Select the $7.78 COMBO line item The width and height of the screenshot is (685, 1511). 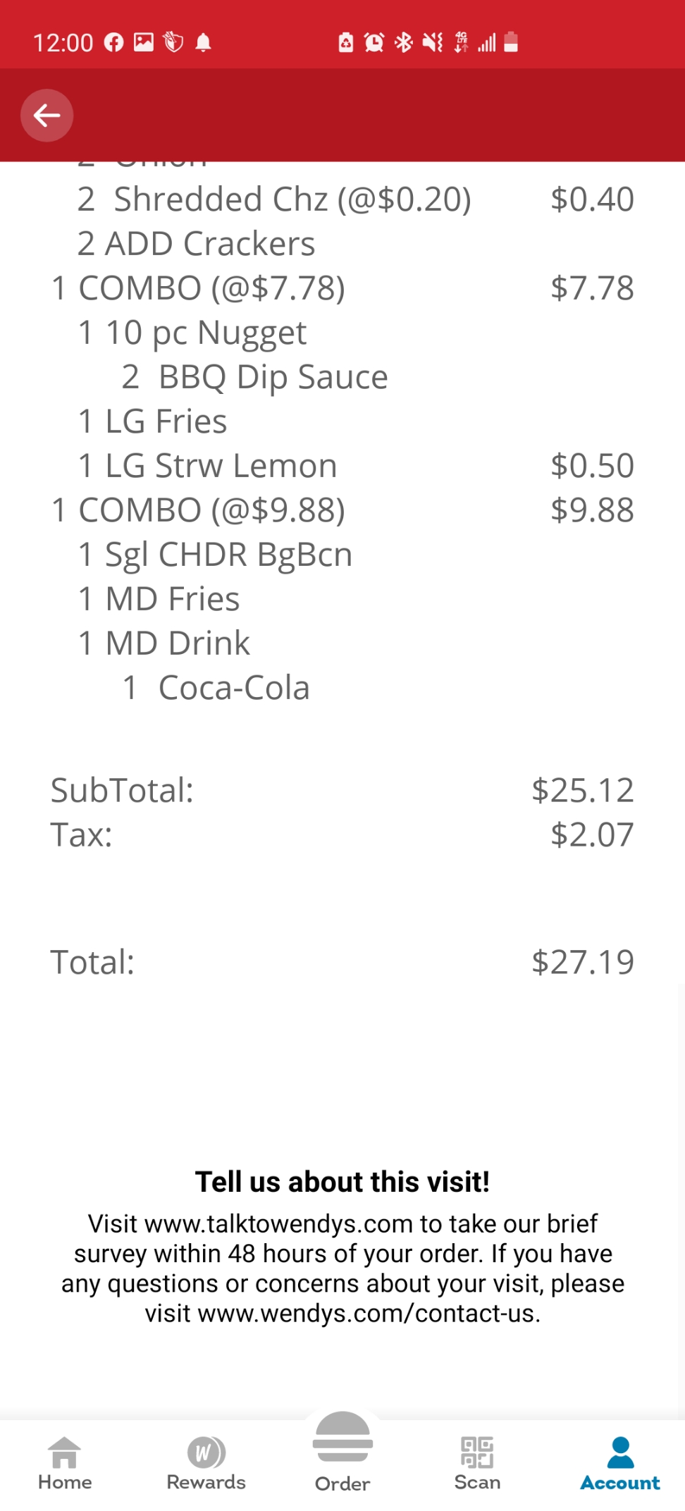tap(198, 288)
